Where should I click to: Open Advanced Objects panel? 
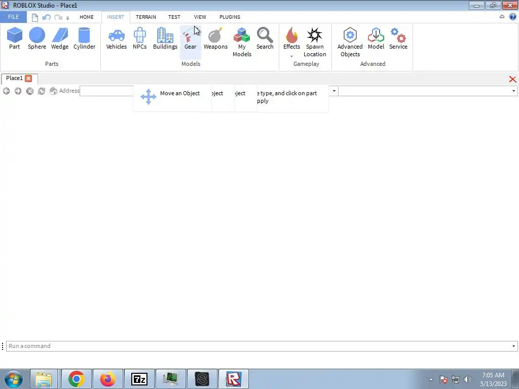(x=350, y=42)
